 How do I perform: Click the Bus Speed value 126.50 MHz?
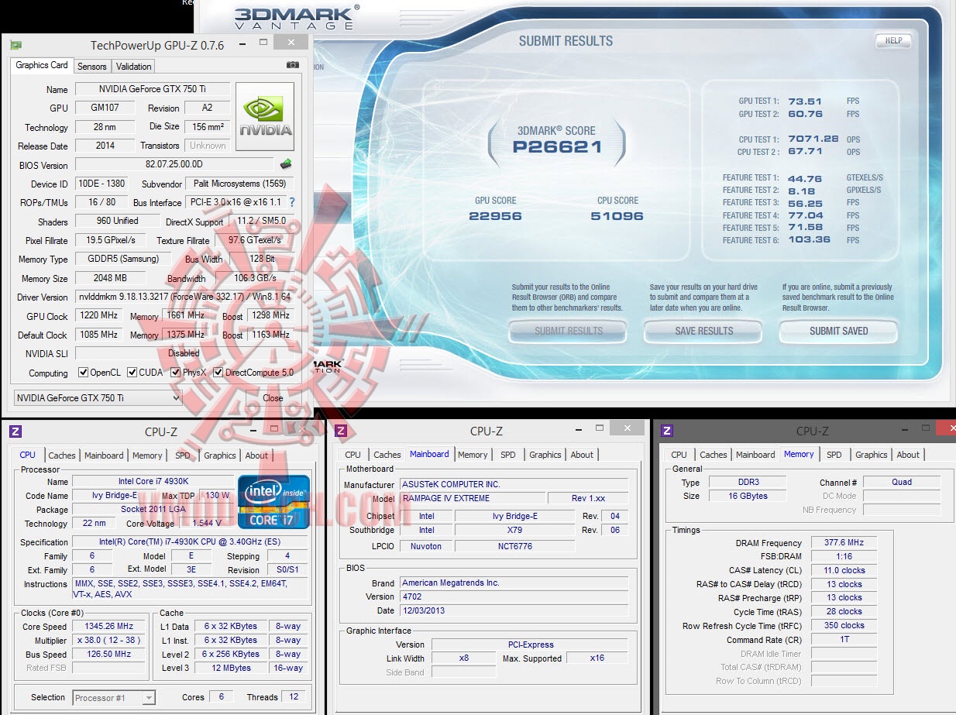[x=110, y=654]
